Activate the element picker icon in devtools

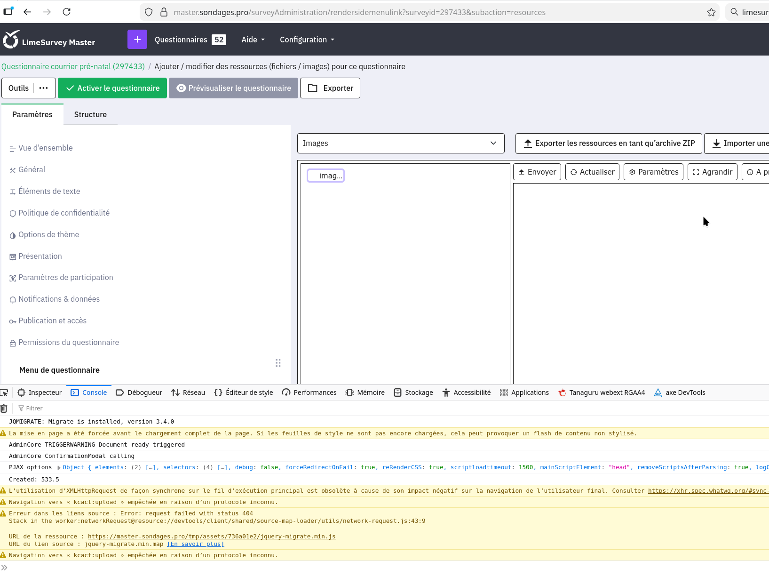point(4,393)
